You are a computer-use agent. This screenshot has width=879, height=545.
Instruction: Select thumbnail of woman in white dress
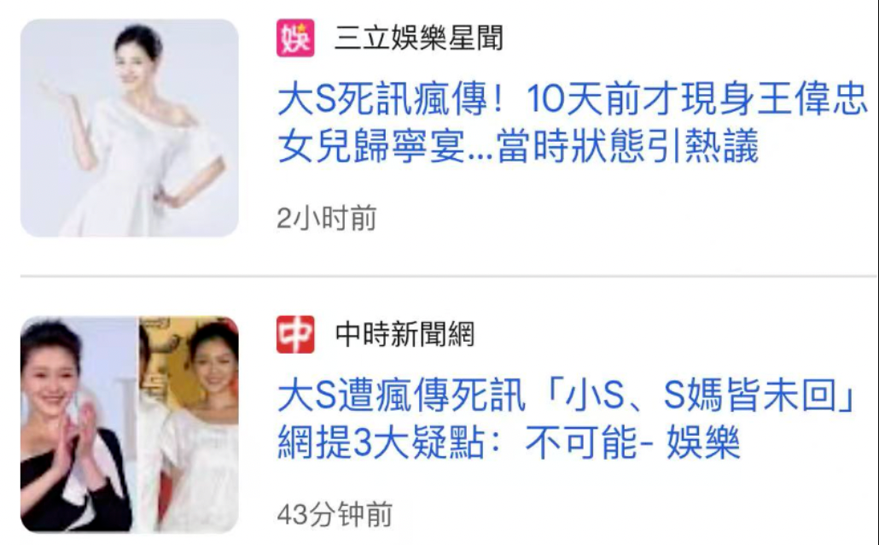point(130,128)
